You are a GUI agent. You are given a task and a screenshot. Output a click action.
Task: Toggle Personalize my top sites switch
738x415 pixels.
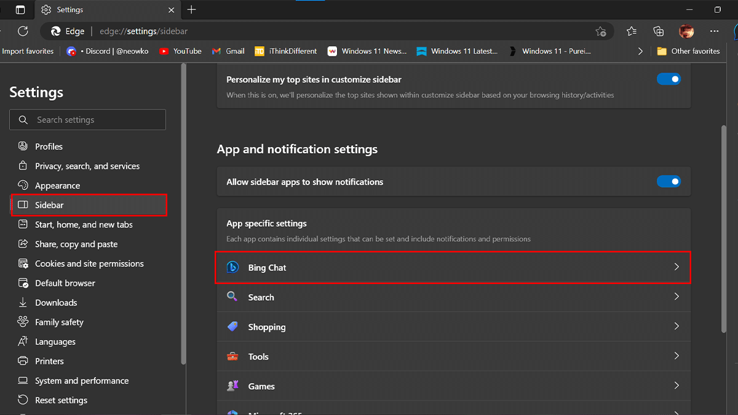[669, 79]
